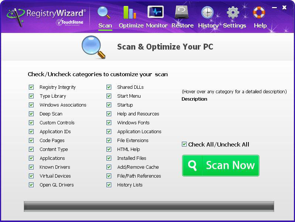The image size is (295, 222).
Task: Click the Scan magnifying glass icon
Action: 104,13
